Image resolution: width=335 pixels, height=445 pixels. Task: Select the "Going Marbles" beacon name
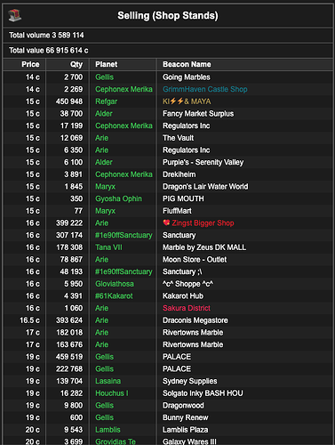[x=187, y=77]
